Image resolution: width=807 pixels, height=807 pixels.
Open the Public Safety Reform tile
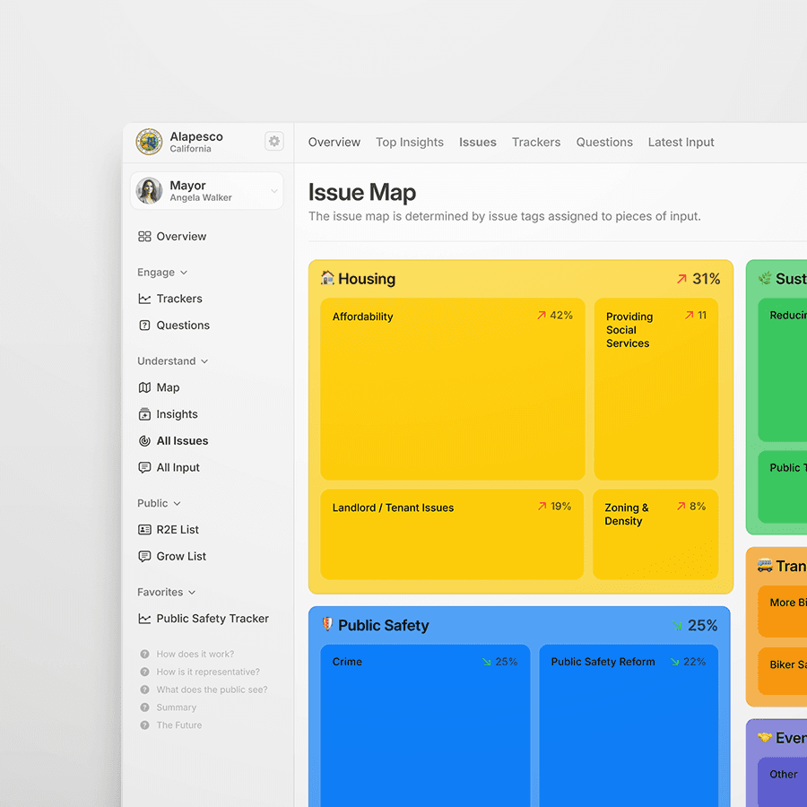(629, 725)
